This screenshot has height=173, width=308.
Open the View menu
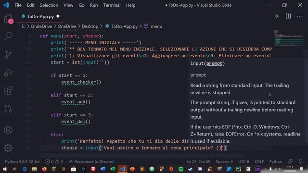68,5
